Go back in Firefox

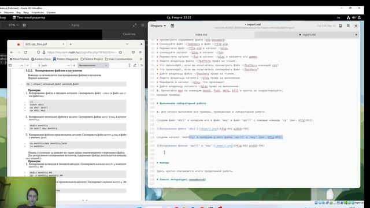click(x=12, y=52)
